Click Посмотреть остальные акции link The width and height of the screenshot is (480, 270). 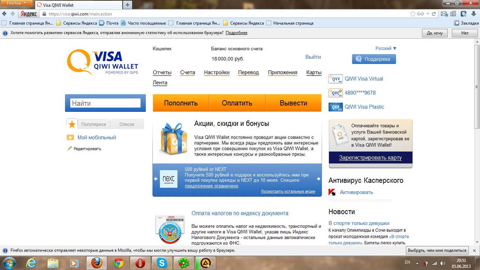(x=288, y=192)
